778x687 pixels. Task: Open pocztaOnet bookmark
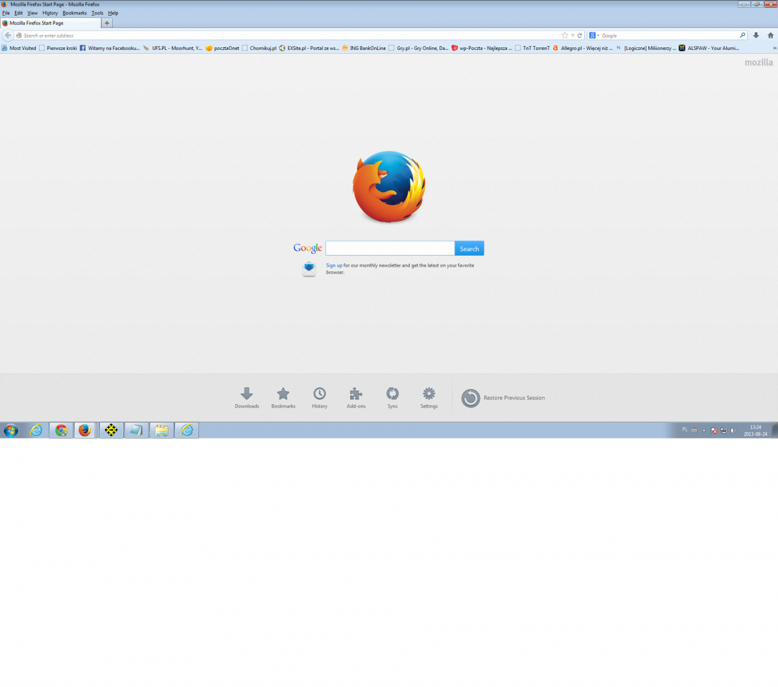[x=222, y=48]
